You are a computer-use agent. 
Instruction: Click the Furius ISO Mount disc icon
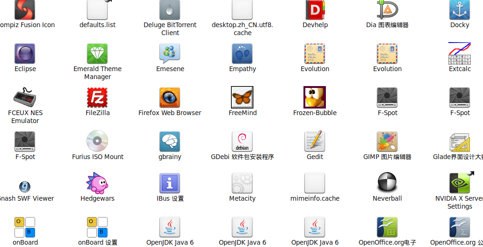pyautogui.click(x=97, y=141)
